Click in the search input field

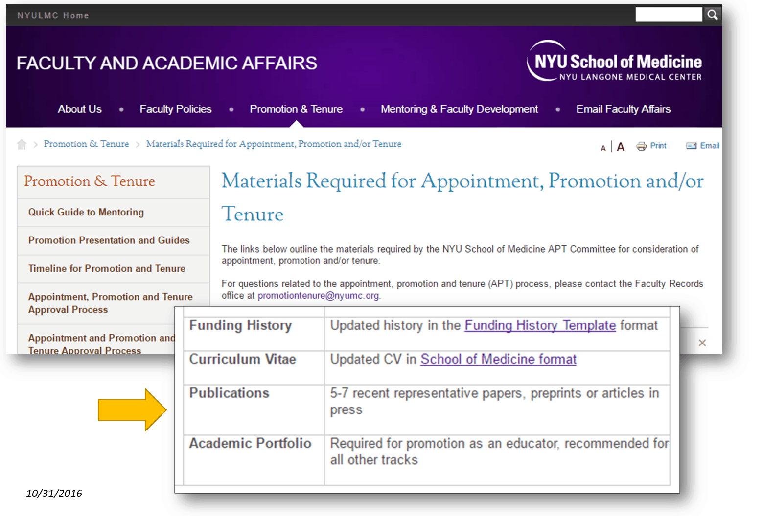click(x=668, y=15)
